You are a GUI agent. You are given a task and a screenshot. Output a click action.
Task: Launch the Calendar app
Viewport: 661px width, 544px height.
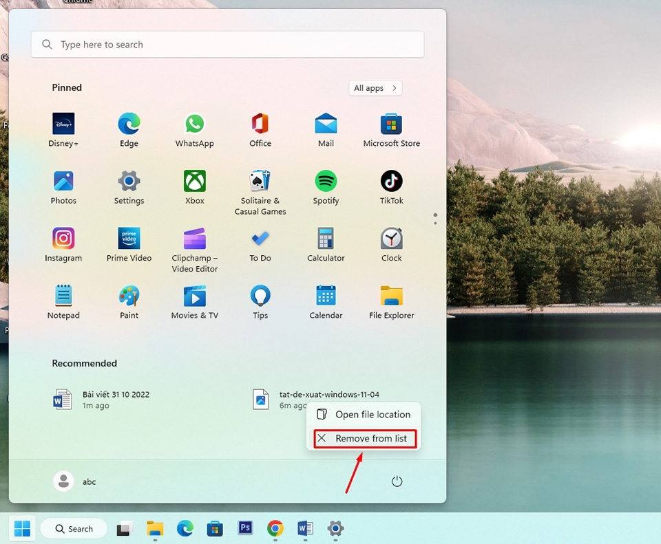326,302
